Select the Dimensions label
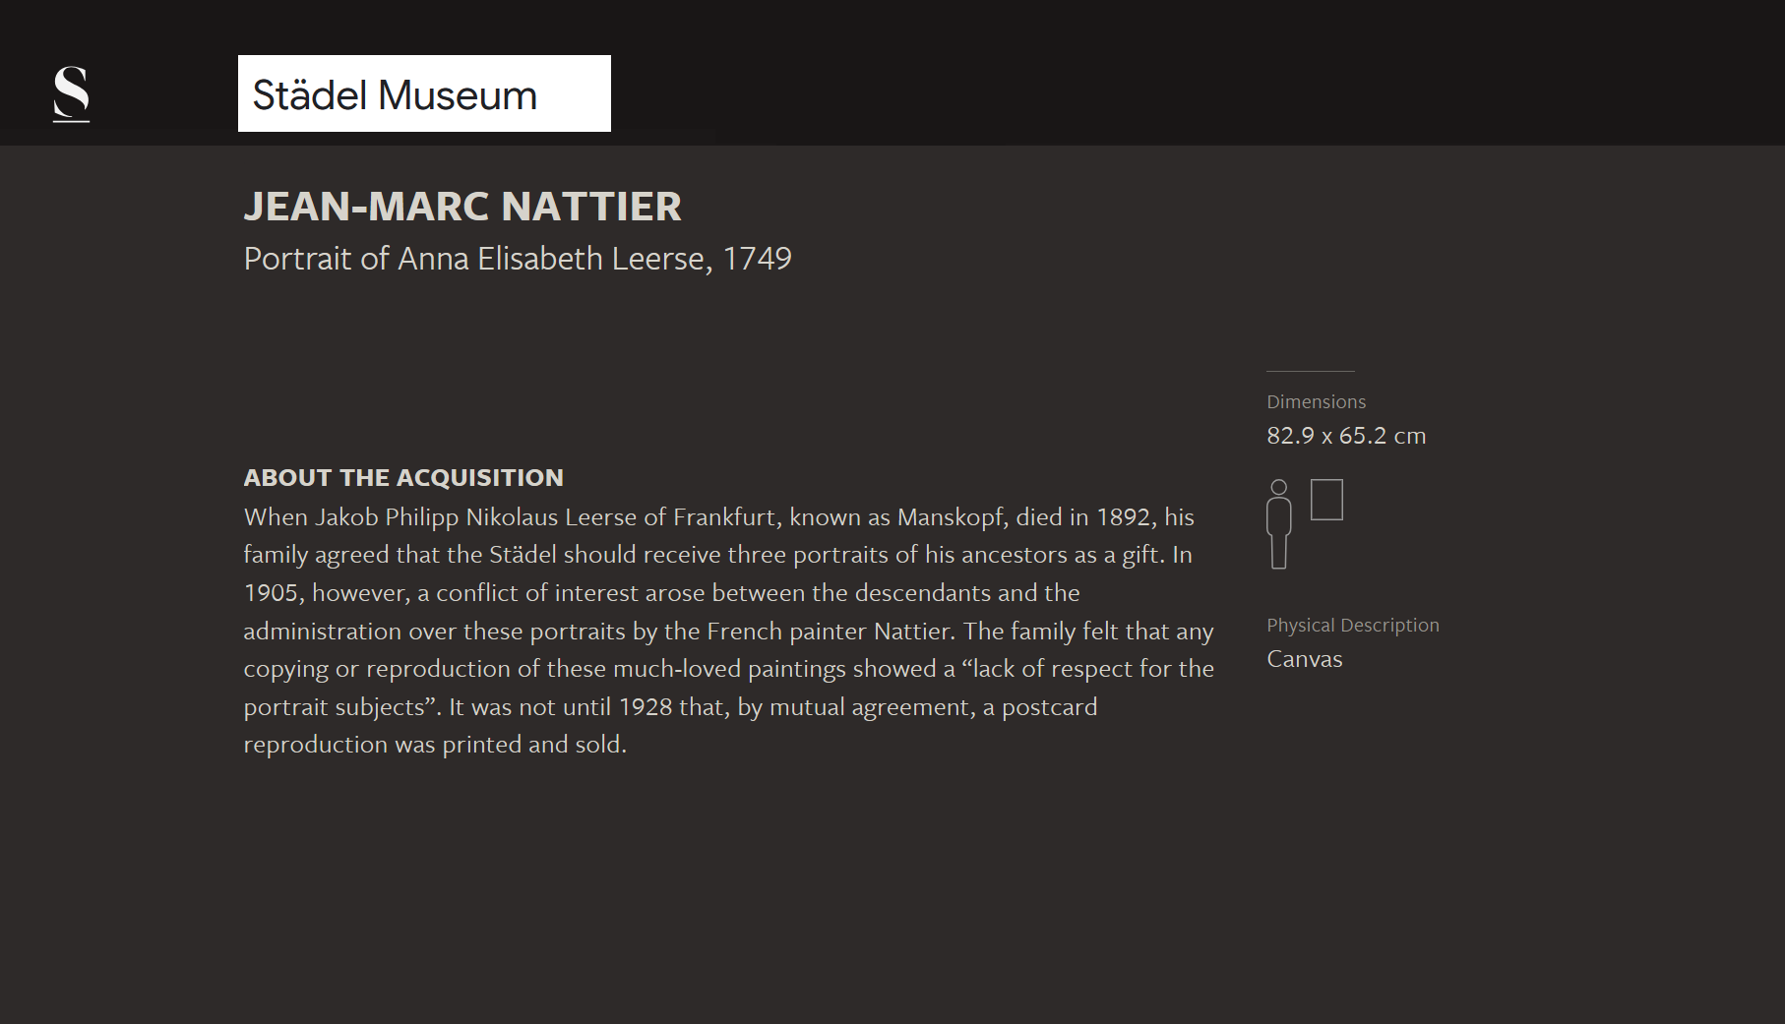 pos(1316,402)
